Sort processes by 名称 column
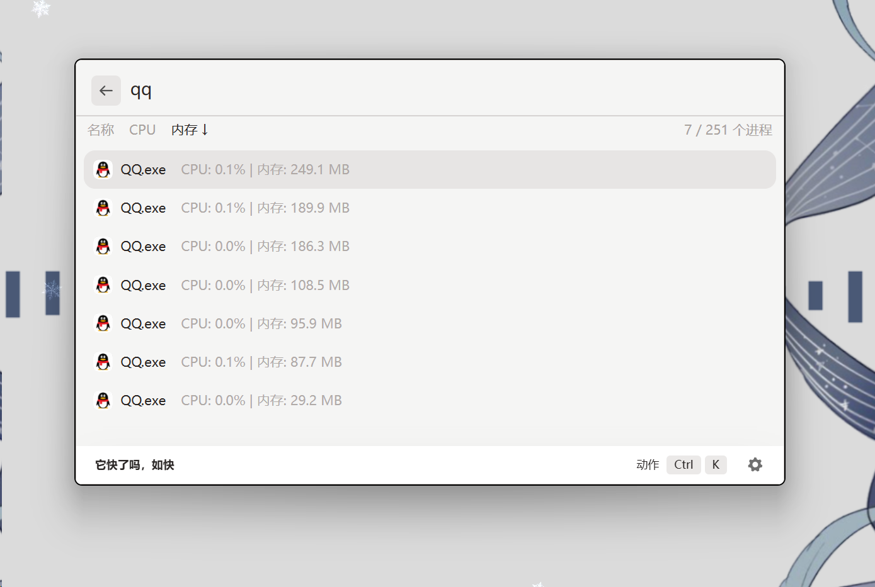Viewport: 875px width, 587px height. click(101, 130)
